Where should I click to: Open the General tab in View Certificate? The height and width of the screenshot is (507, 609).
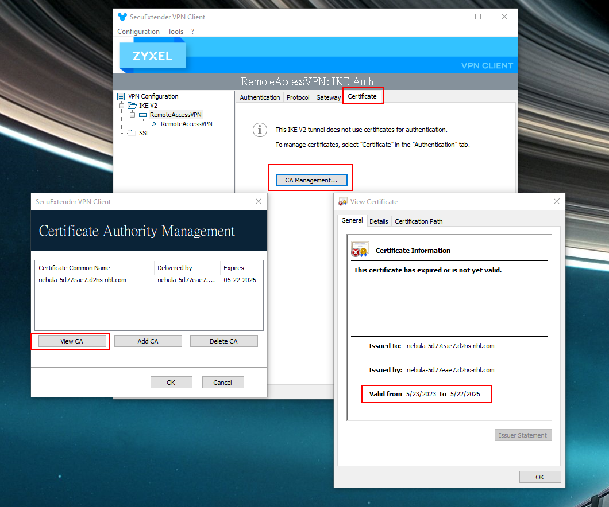pos(352,220)
